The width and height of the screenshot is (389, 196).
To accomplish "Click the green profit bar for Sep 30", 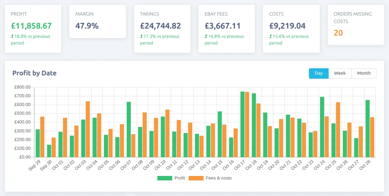I will (49, 151).
